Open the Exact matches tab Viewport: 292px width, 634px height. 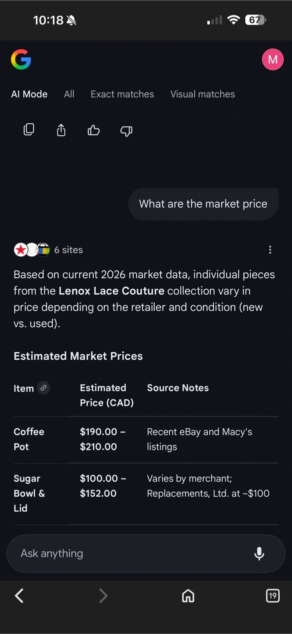coord(122,94)
